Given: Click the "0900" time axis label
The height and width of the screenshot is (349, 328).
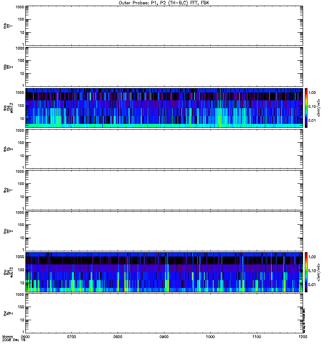Looking at the screenshot, I should 164,336.
